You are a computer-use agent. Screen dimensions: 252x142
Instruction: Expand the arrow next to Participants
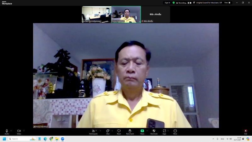(100, 130)
